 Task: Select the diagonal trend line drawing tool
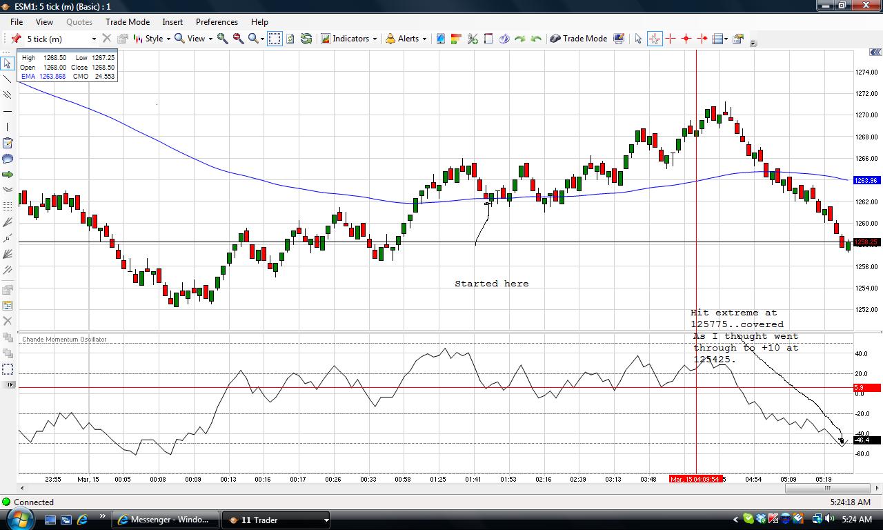coord(8,79)
